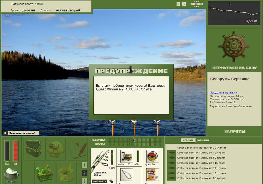Click Квест закончен! Победитель CtMacter event

click(x=202, y=148)
